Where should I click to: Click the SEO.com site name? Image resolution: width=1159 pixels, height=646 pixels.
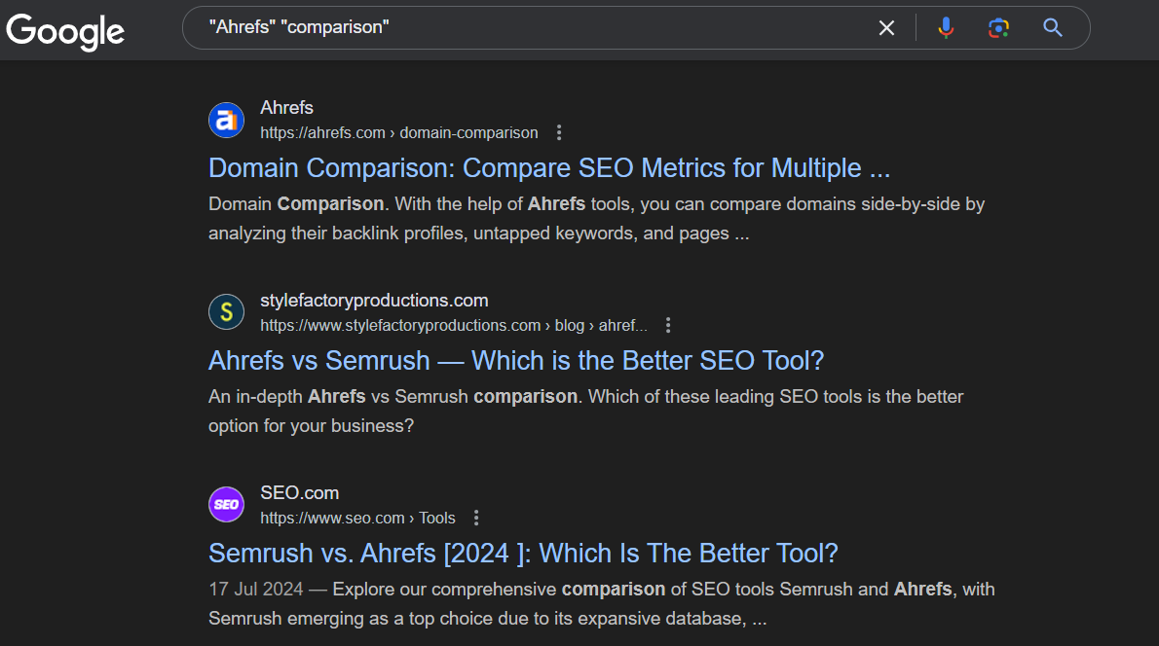299,493
